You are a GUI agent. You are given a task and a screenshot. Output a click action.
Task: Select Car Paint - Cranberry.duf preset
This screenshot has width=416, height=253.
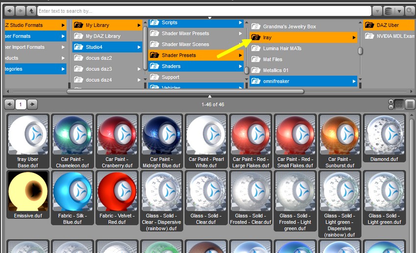pos(117,141)
